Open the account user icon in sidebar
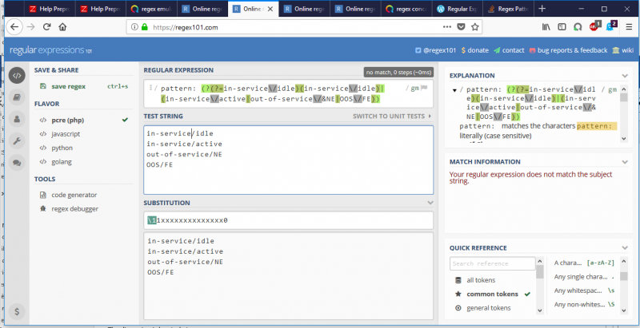This screenshot has height=328, width=640. pyautogui.click(x=17, y=119)
